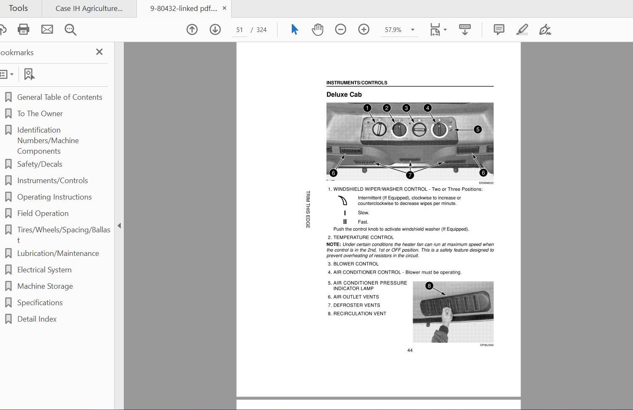Jump to Specifications bookmark
Viewport: 633px width, 410px height.
(x=40, y=303)
